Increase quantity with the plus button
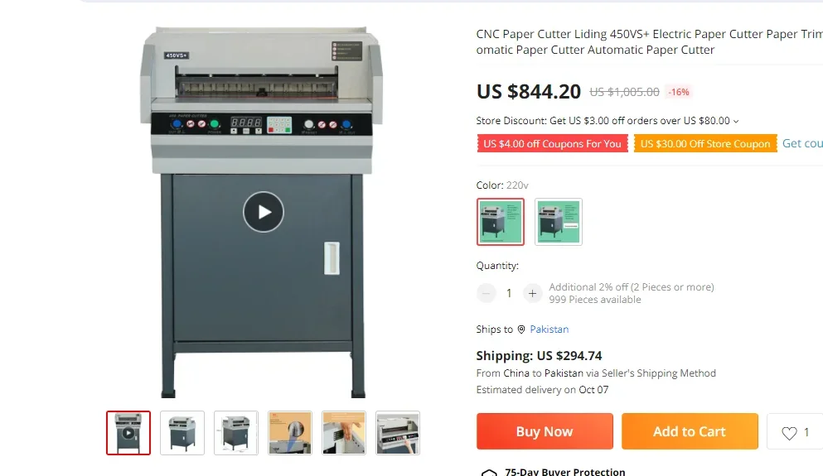Screen dimensions: 823x476 (532, 293)
